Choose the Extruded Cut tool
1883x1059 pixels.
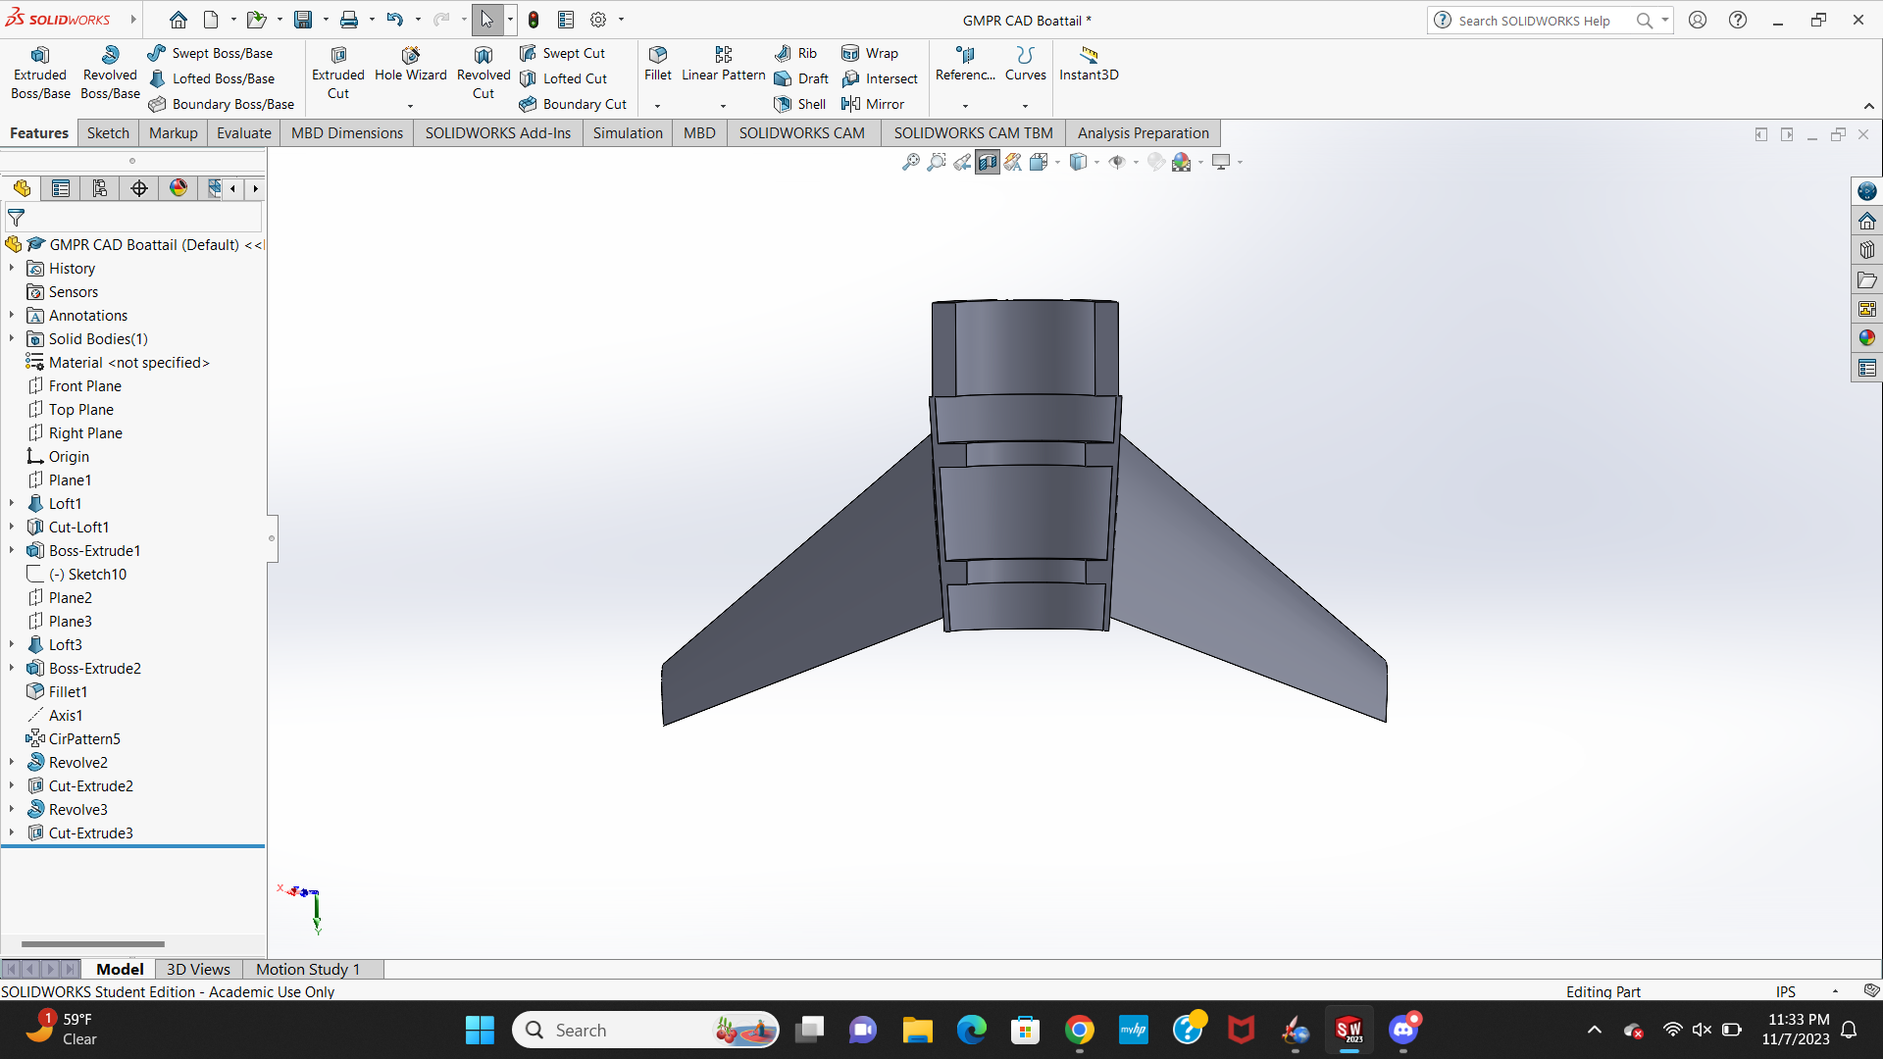coord(338,74)
